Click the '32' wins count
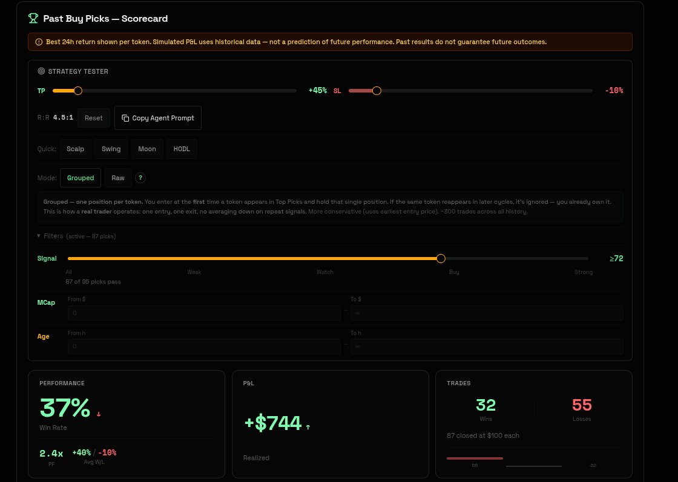678x482 pixels. (x=485, y=405)
